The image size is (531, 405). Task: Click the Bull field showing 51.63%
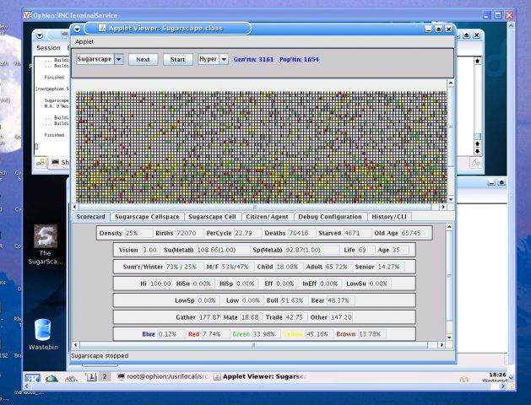click(x=295, y=300)
